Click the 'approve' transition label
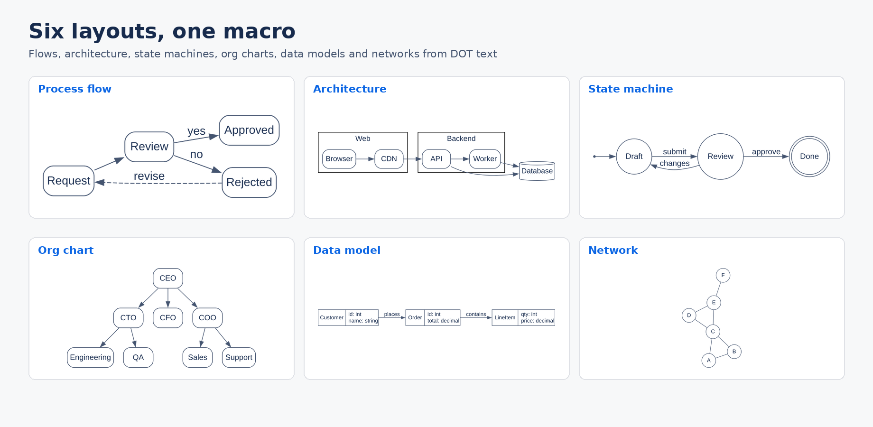873x427 pixels. pyautogui.click(x=766, y=152)
